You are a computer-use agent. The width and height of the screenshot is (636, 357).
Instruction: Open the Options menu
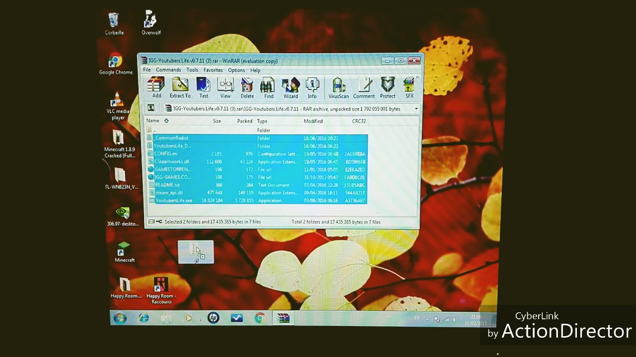click(237, 70)
